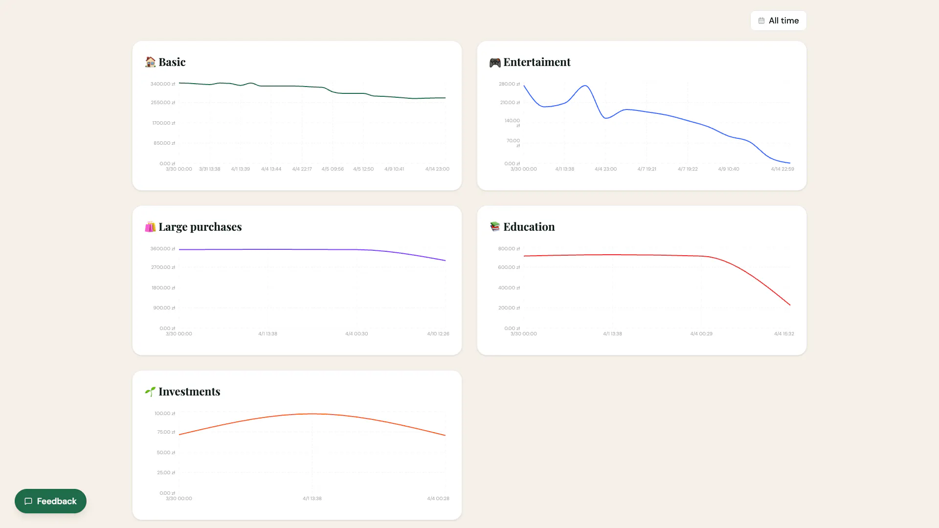This screenshot has width=939, height=528.
Task: Click the 4/9 10:40 tick on Entertaiment chart
Action: [729, 169]
